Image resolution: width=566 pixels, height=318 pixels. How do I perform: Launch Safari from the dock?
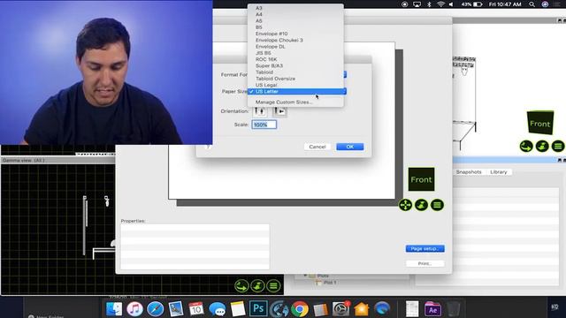(156, 309)
